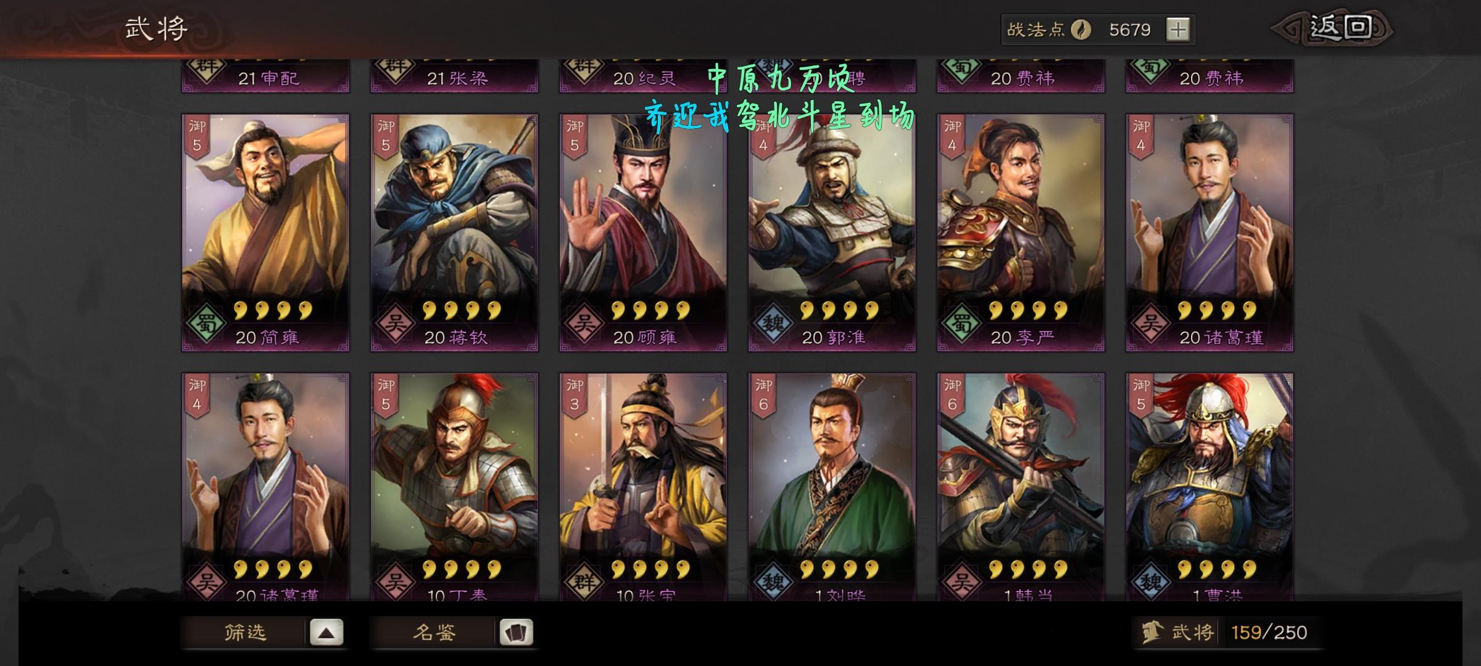Click the 蜀 faction badge on 简雍 card
1481x666 pixels.
click(205, 324)
